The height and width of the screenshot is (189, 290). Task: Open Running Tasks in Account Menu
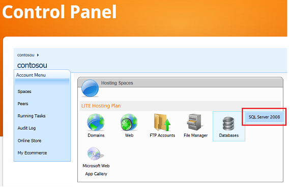[32, 116]
